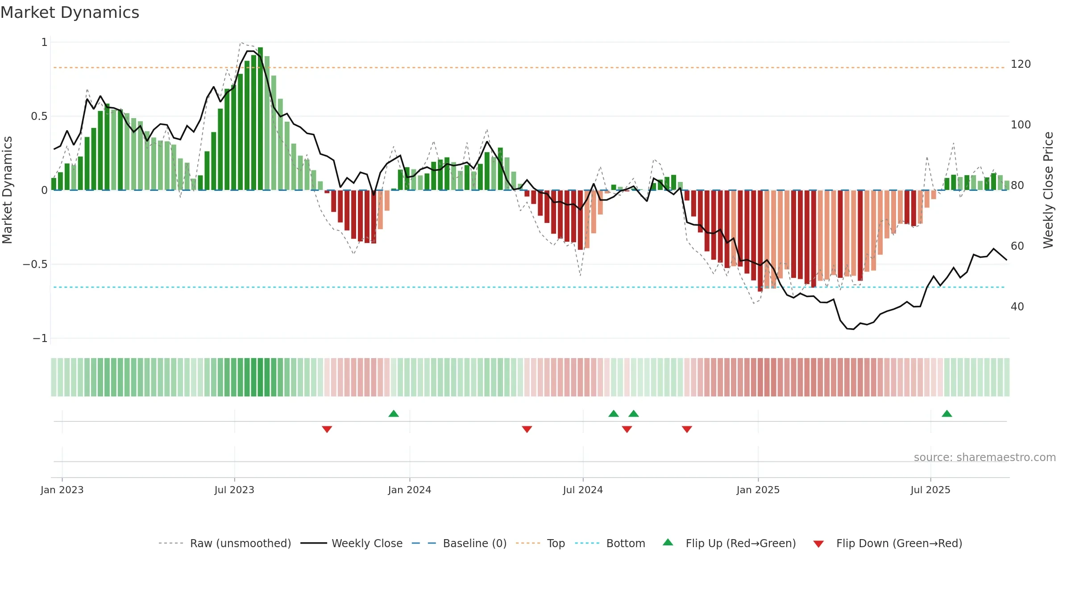
Task: Toggle the Raw (unsmoothed) legend entry
Action: 224,543
